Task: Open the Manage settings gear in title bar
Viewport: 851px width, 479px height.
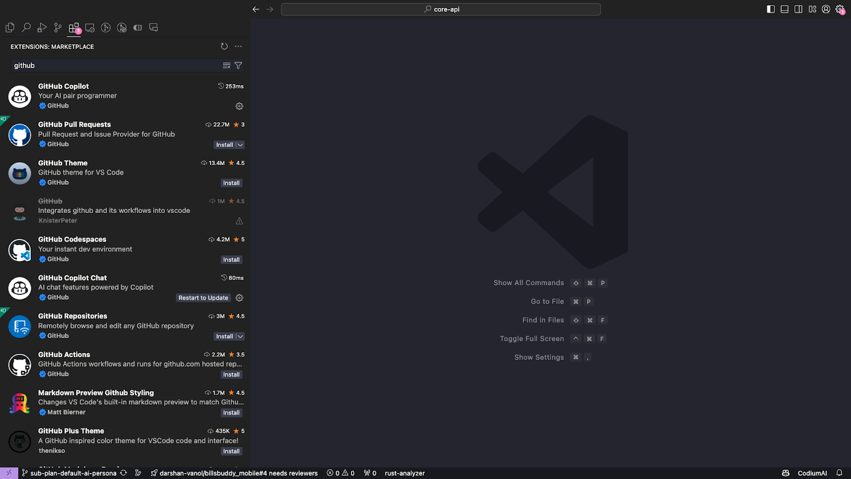Action: click(x=840, y=9)
